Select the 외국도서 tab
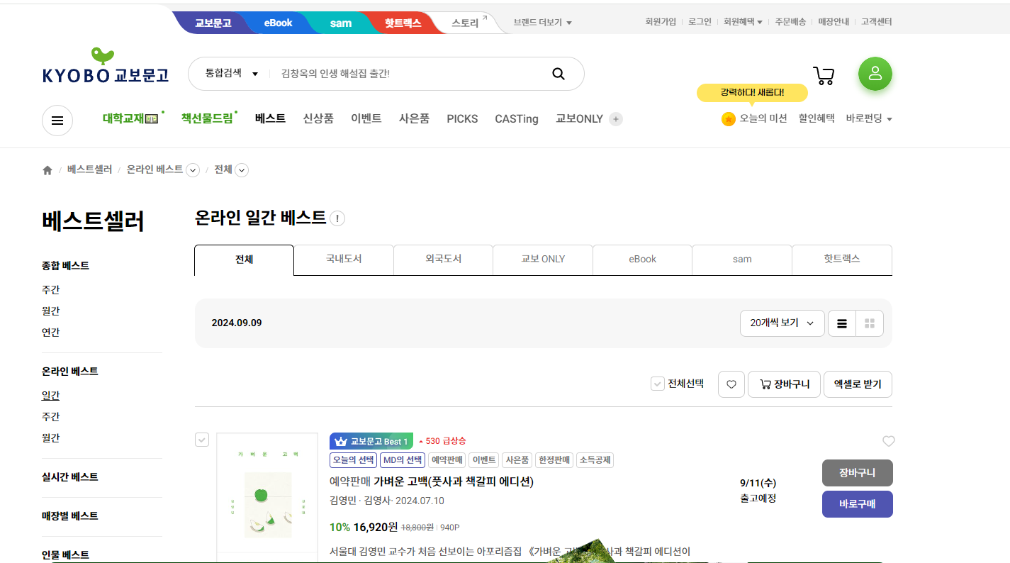The image size is (1010, 563). (x=444, y=259)
